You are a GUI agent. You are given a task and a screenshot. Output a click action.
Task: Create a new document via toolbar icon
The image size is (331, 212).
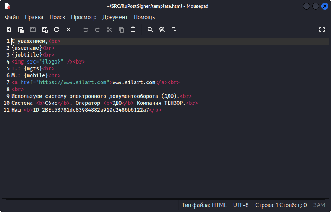tap(9, 29)
